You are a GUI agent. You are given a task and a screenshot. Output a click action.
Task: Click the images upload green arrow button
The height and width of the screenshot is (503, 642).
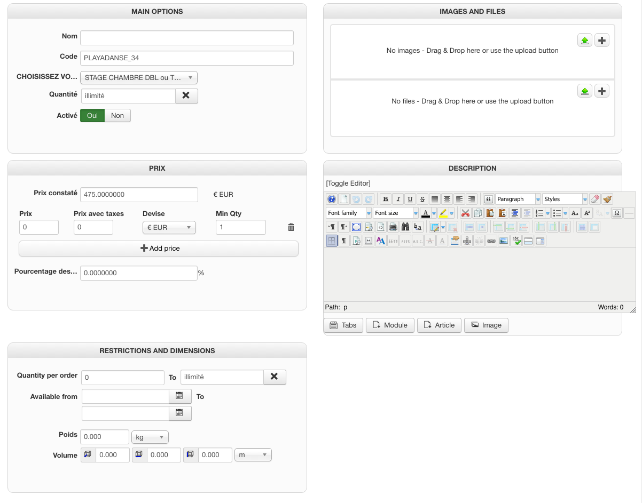point(585,40)
